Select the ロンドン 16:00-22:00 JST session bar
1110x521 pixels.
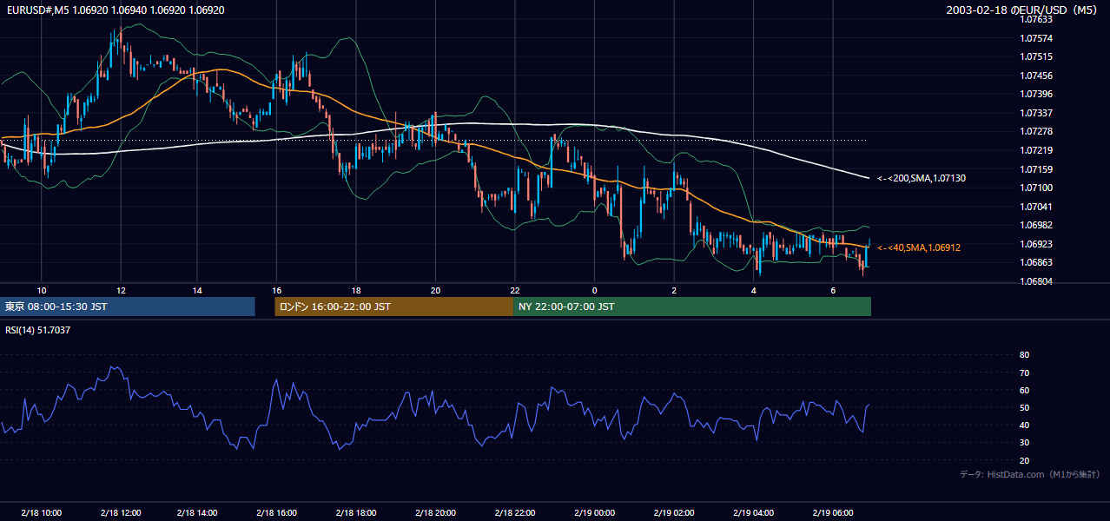pos(394,307)
